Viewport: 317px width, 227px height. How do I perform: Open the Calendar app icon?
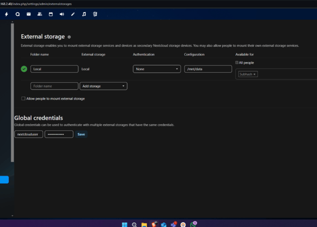coord(51,14)
